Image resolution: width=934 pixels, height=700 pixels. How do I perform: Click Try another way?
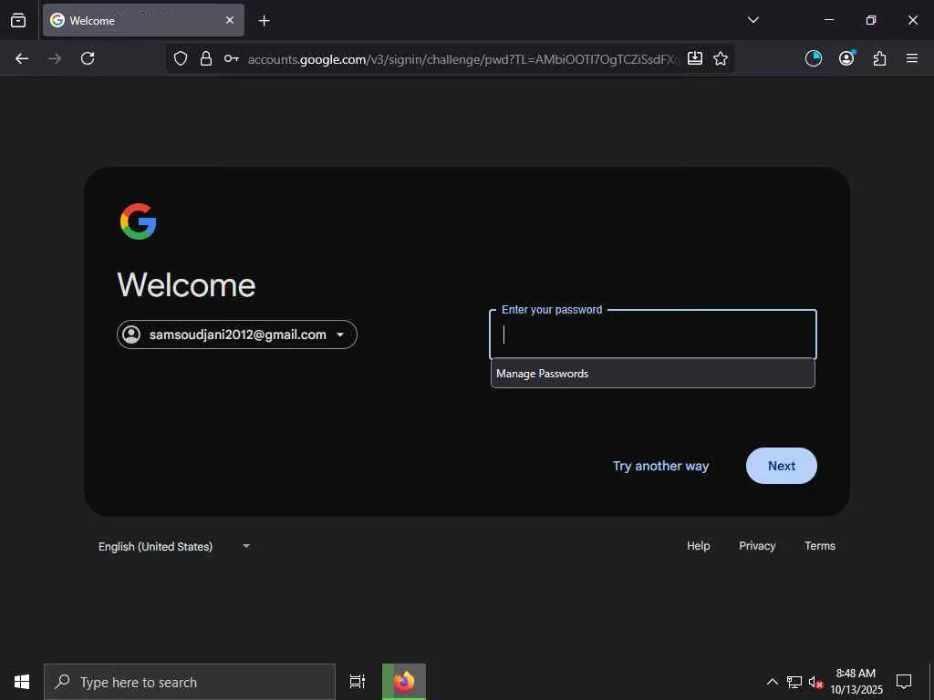(x=660, y=466)
